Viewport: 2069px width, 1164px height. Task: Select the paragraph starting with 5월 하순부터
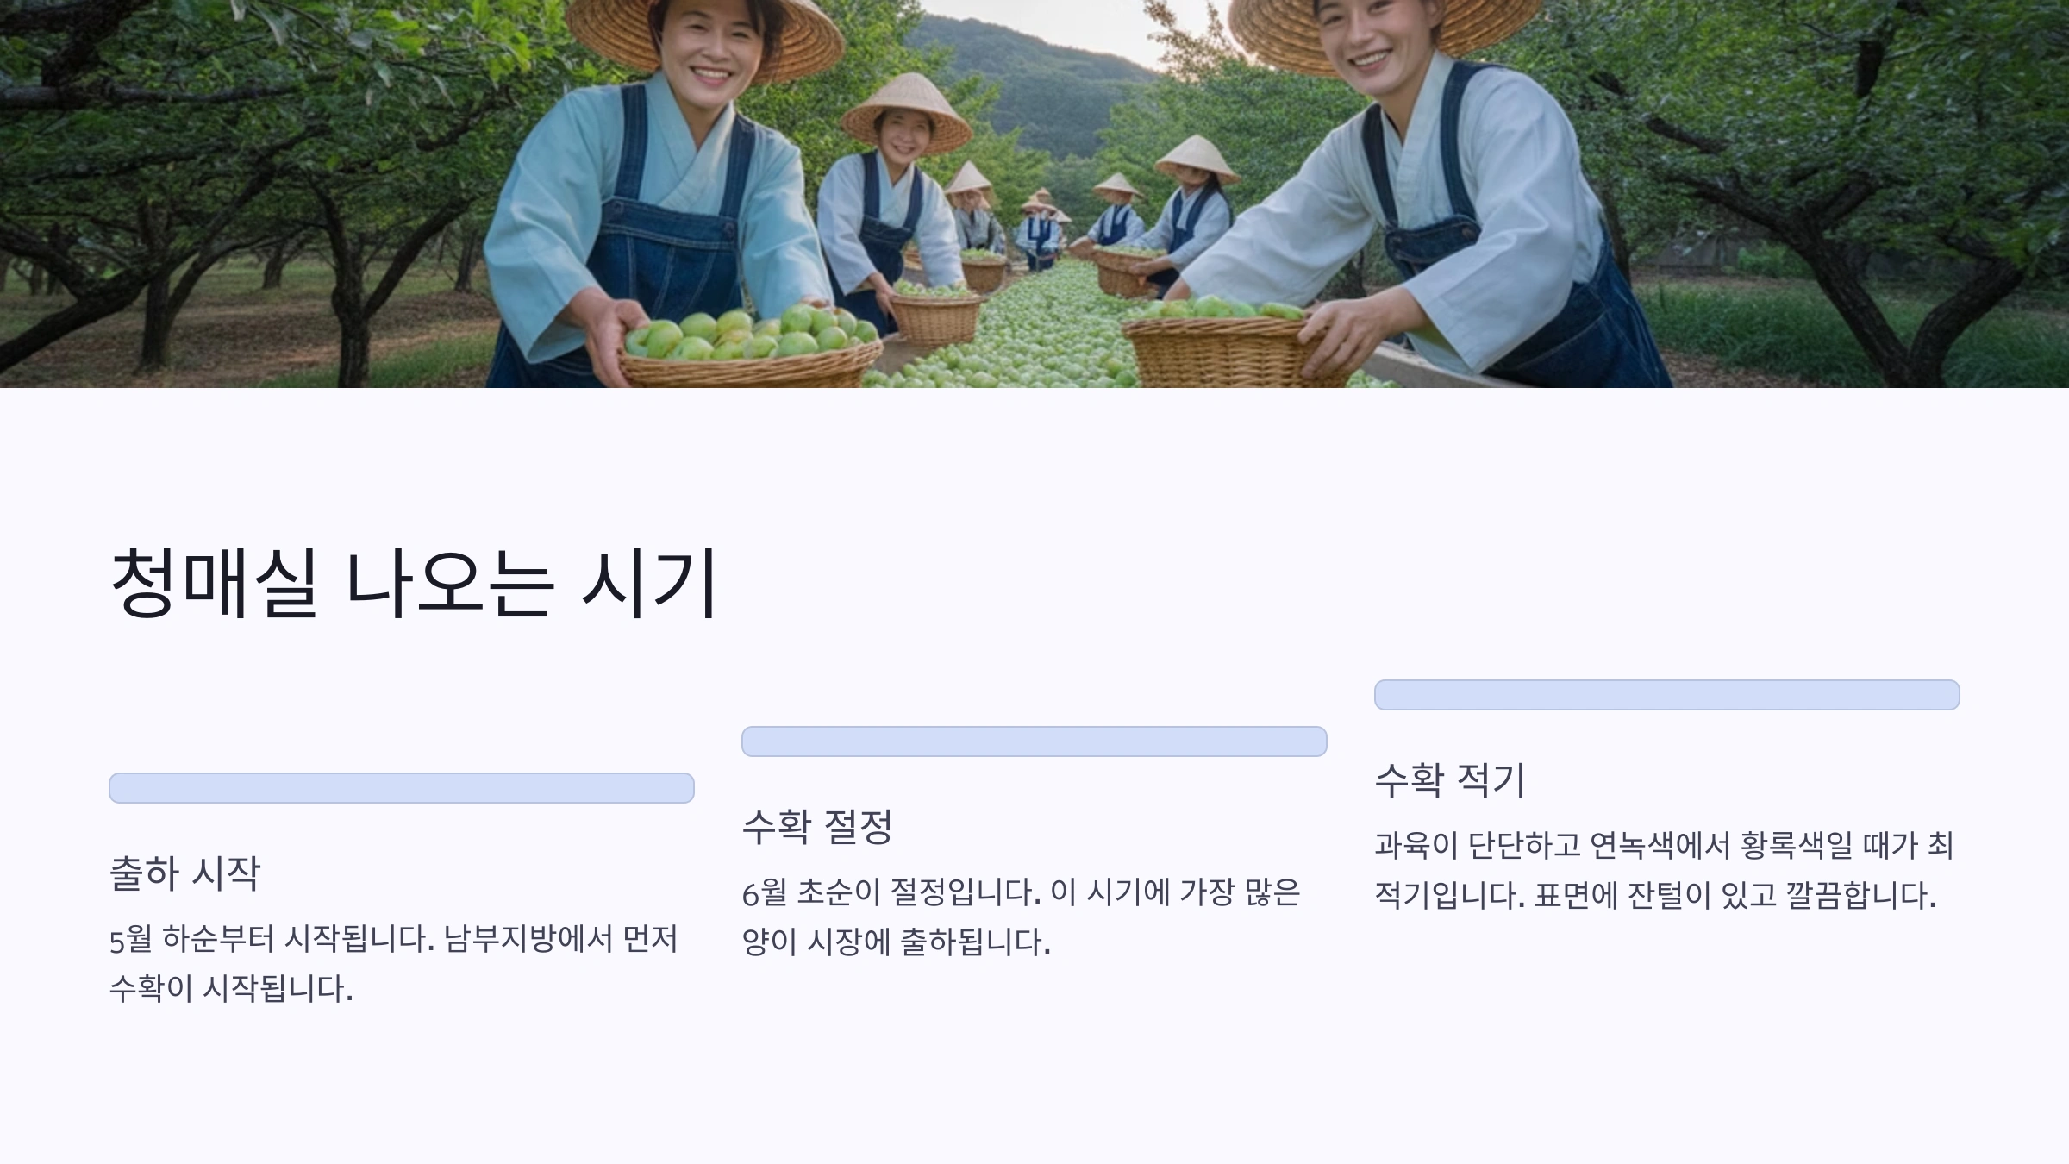pyautogui.click(x=394, y=963)
